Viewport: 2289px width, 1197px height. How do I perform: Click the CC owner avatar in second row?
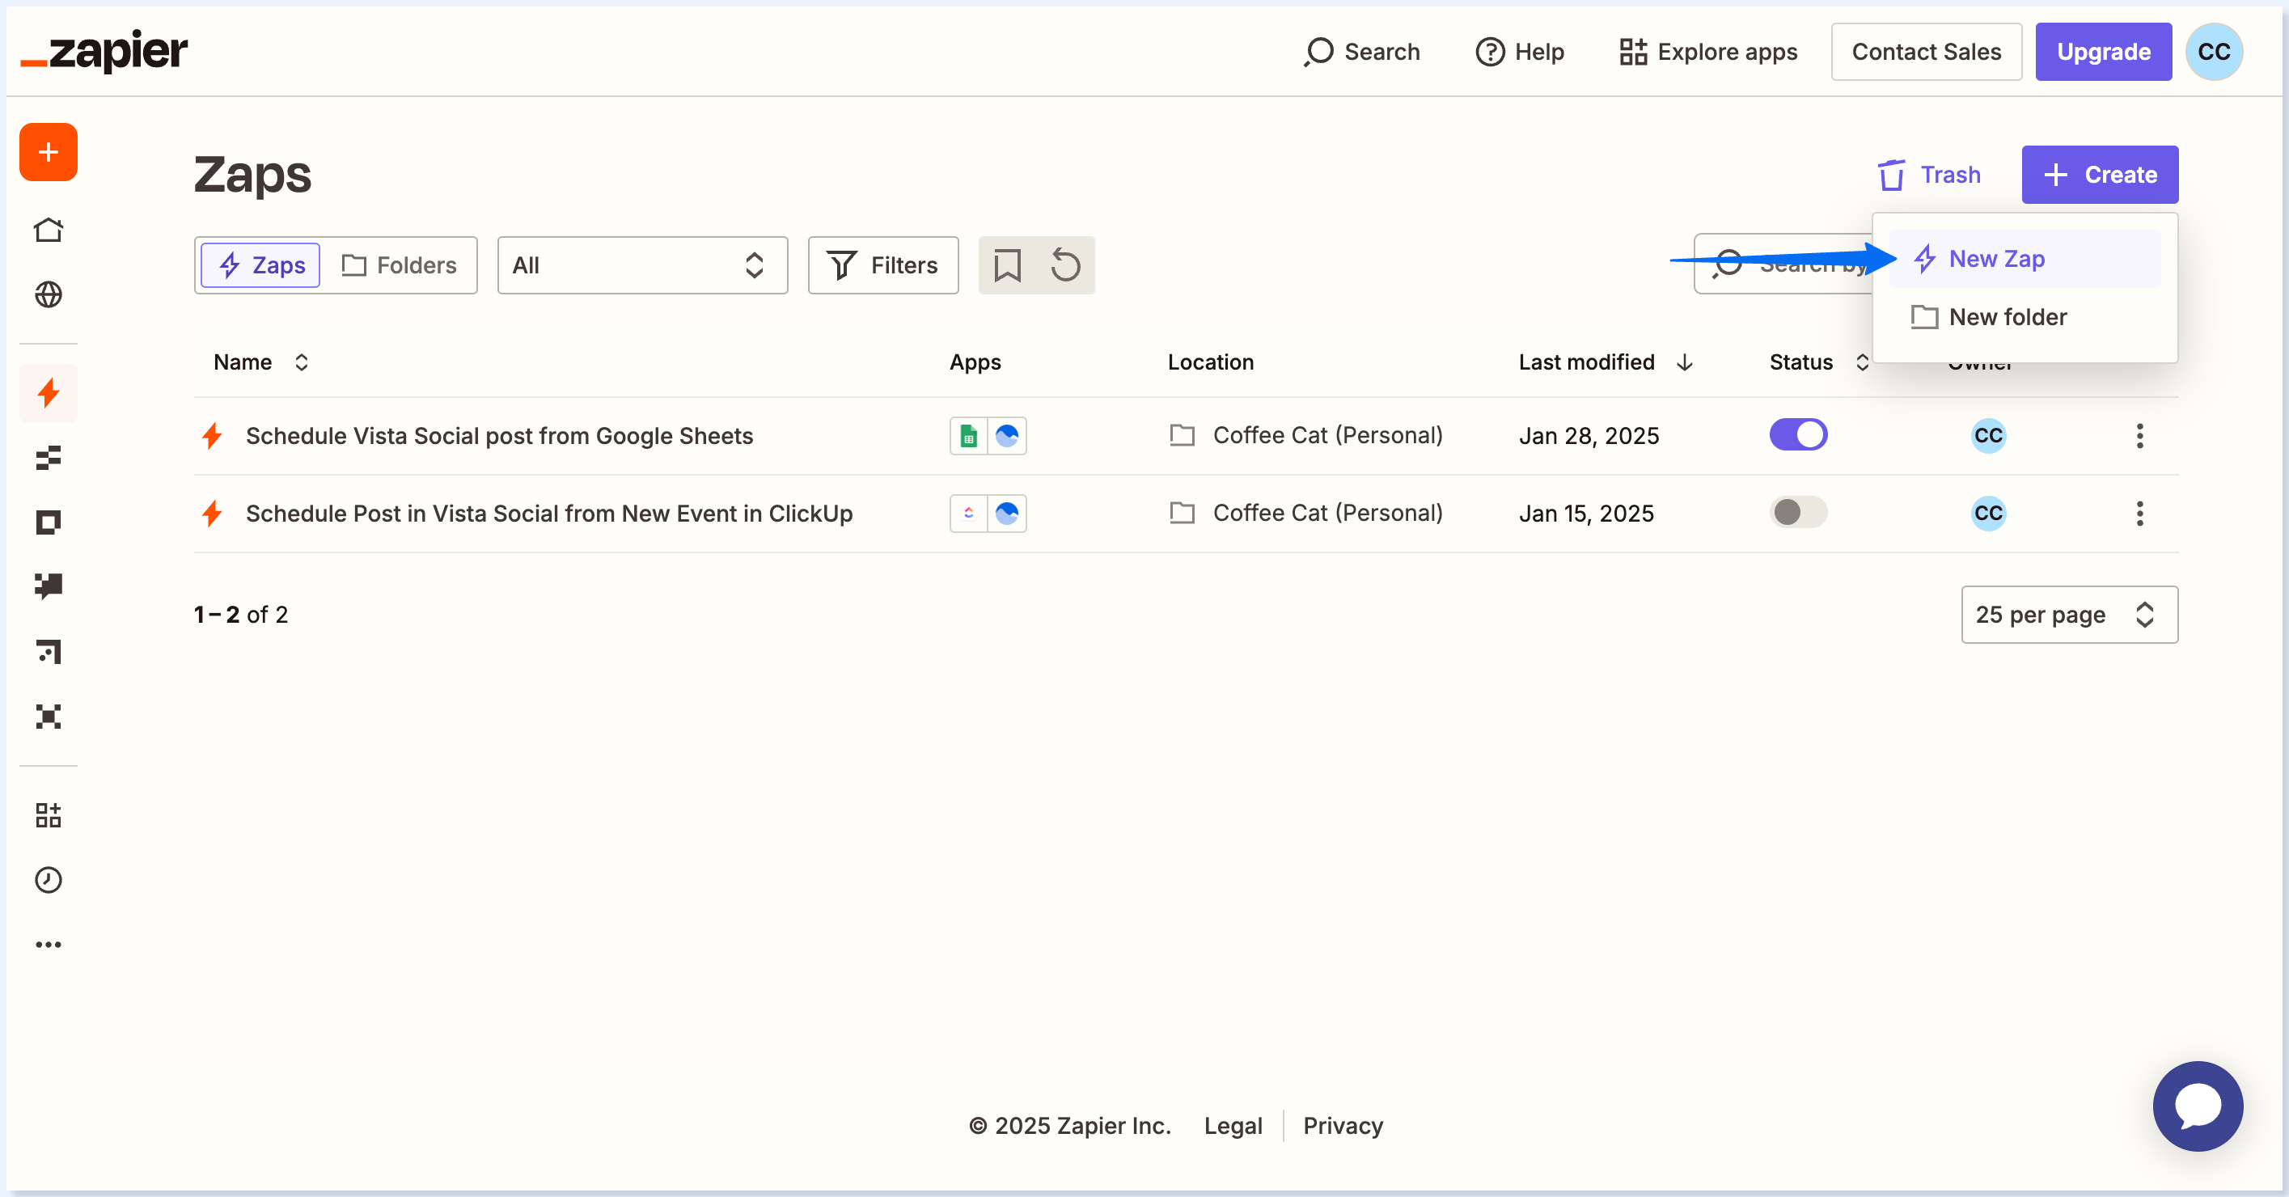click(1989, 513)
